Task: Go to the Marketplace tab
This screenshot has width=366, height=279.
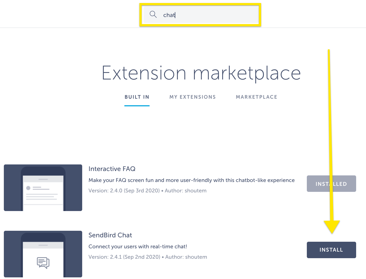Action: pyautogui.click(x=256, y=97)
